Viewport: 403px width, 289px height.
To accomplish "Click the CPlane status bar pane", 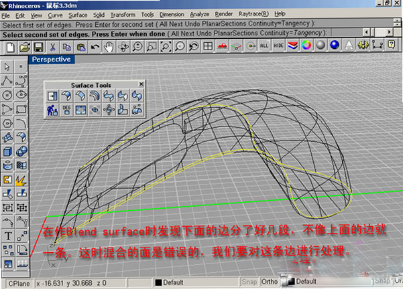I will tap(19, 284).
